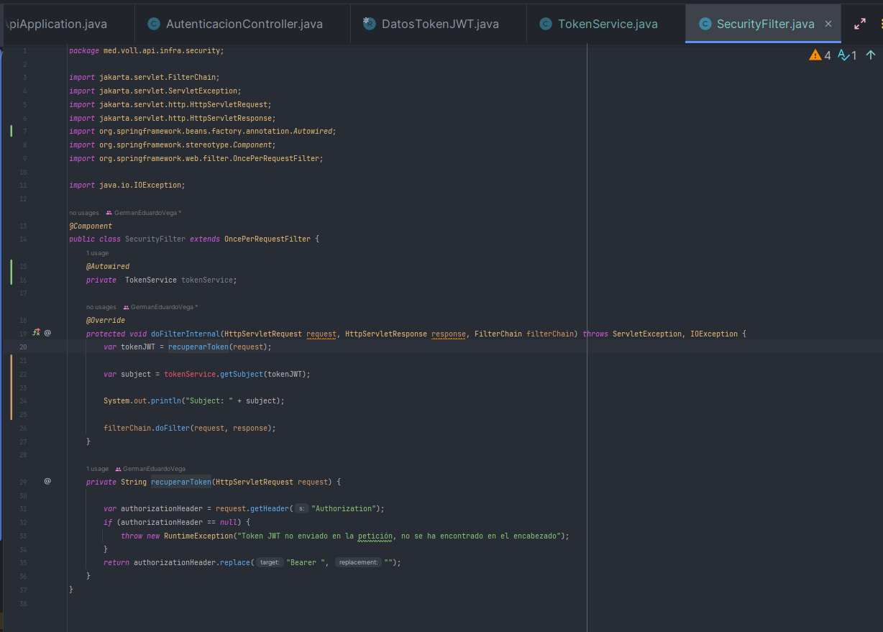
Task: Click the override gutter icon on line 19
Action: coord(36,333)
